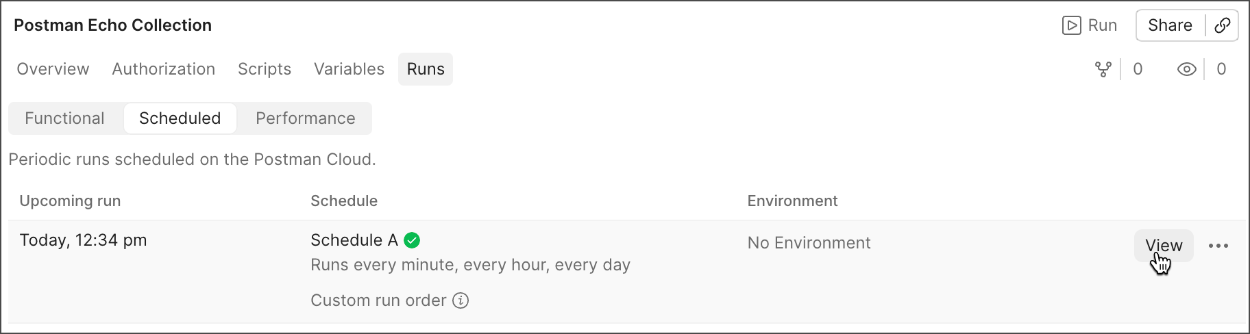
Task: Click info icon next to Custom run order
Action: (x=461, y=300)
